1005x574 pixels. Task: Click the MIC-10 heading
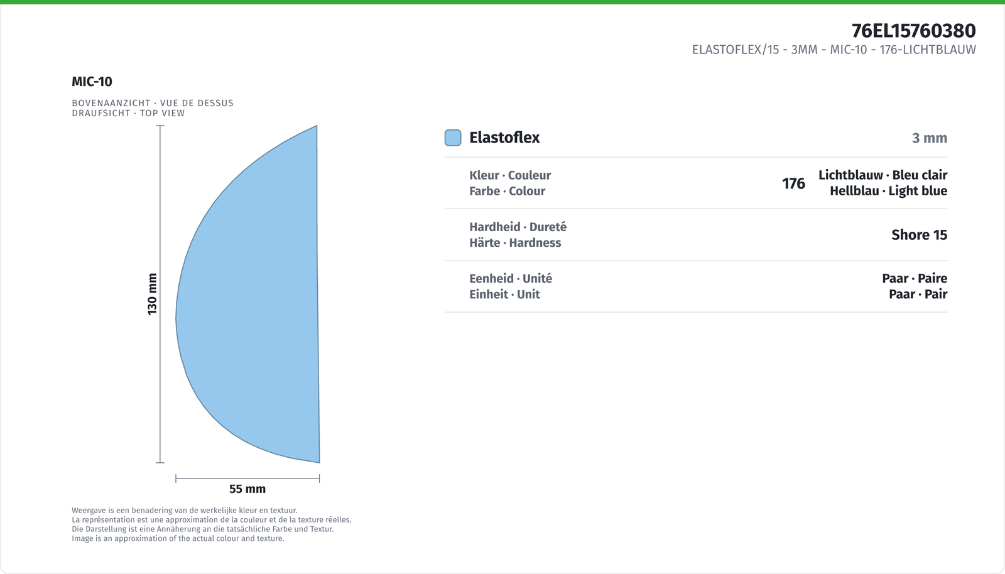pos(92,82)
